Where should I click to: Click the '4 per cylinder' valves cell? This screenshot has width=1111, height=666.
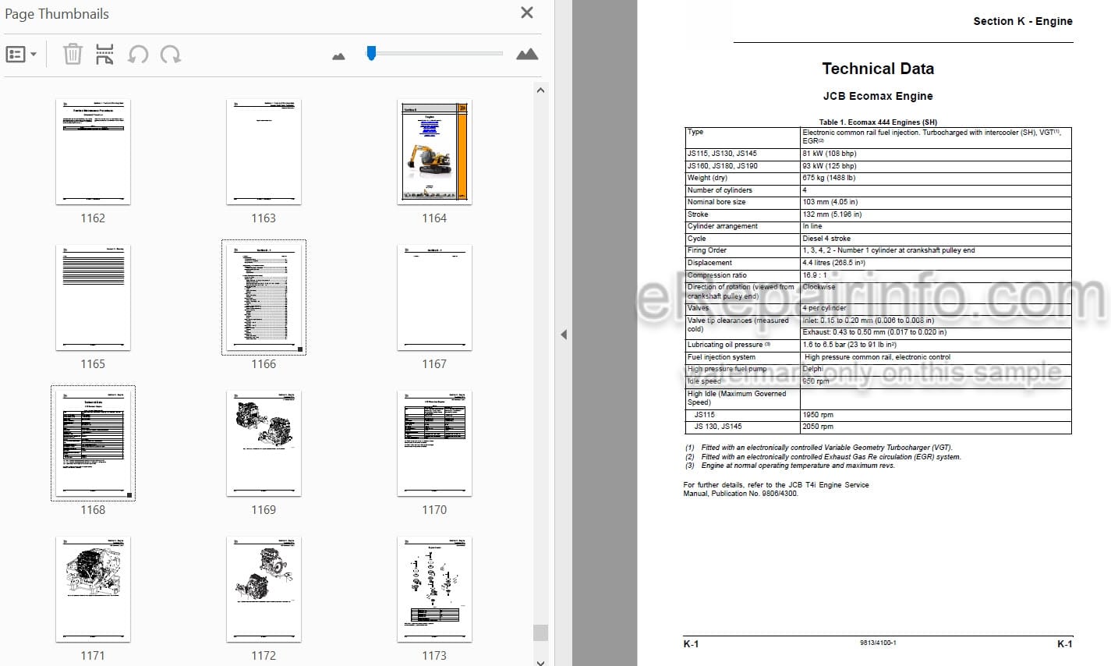coord(936,308)
